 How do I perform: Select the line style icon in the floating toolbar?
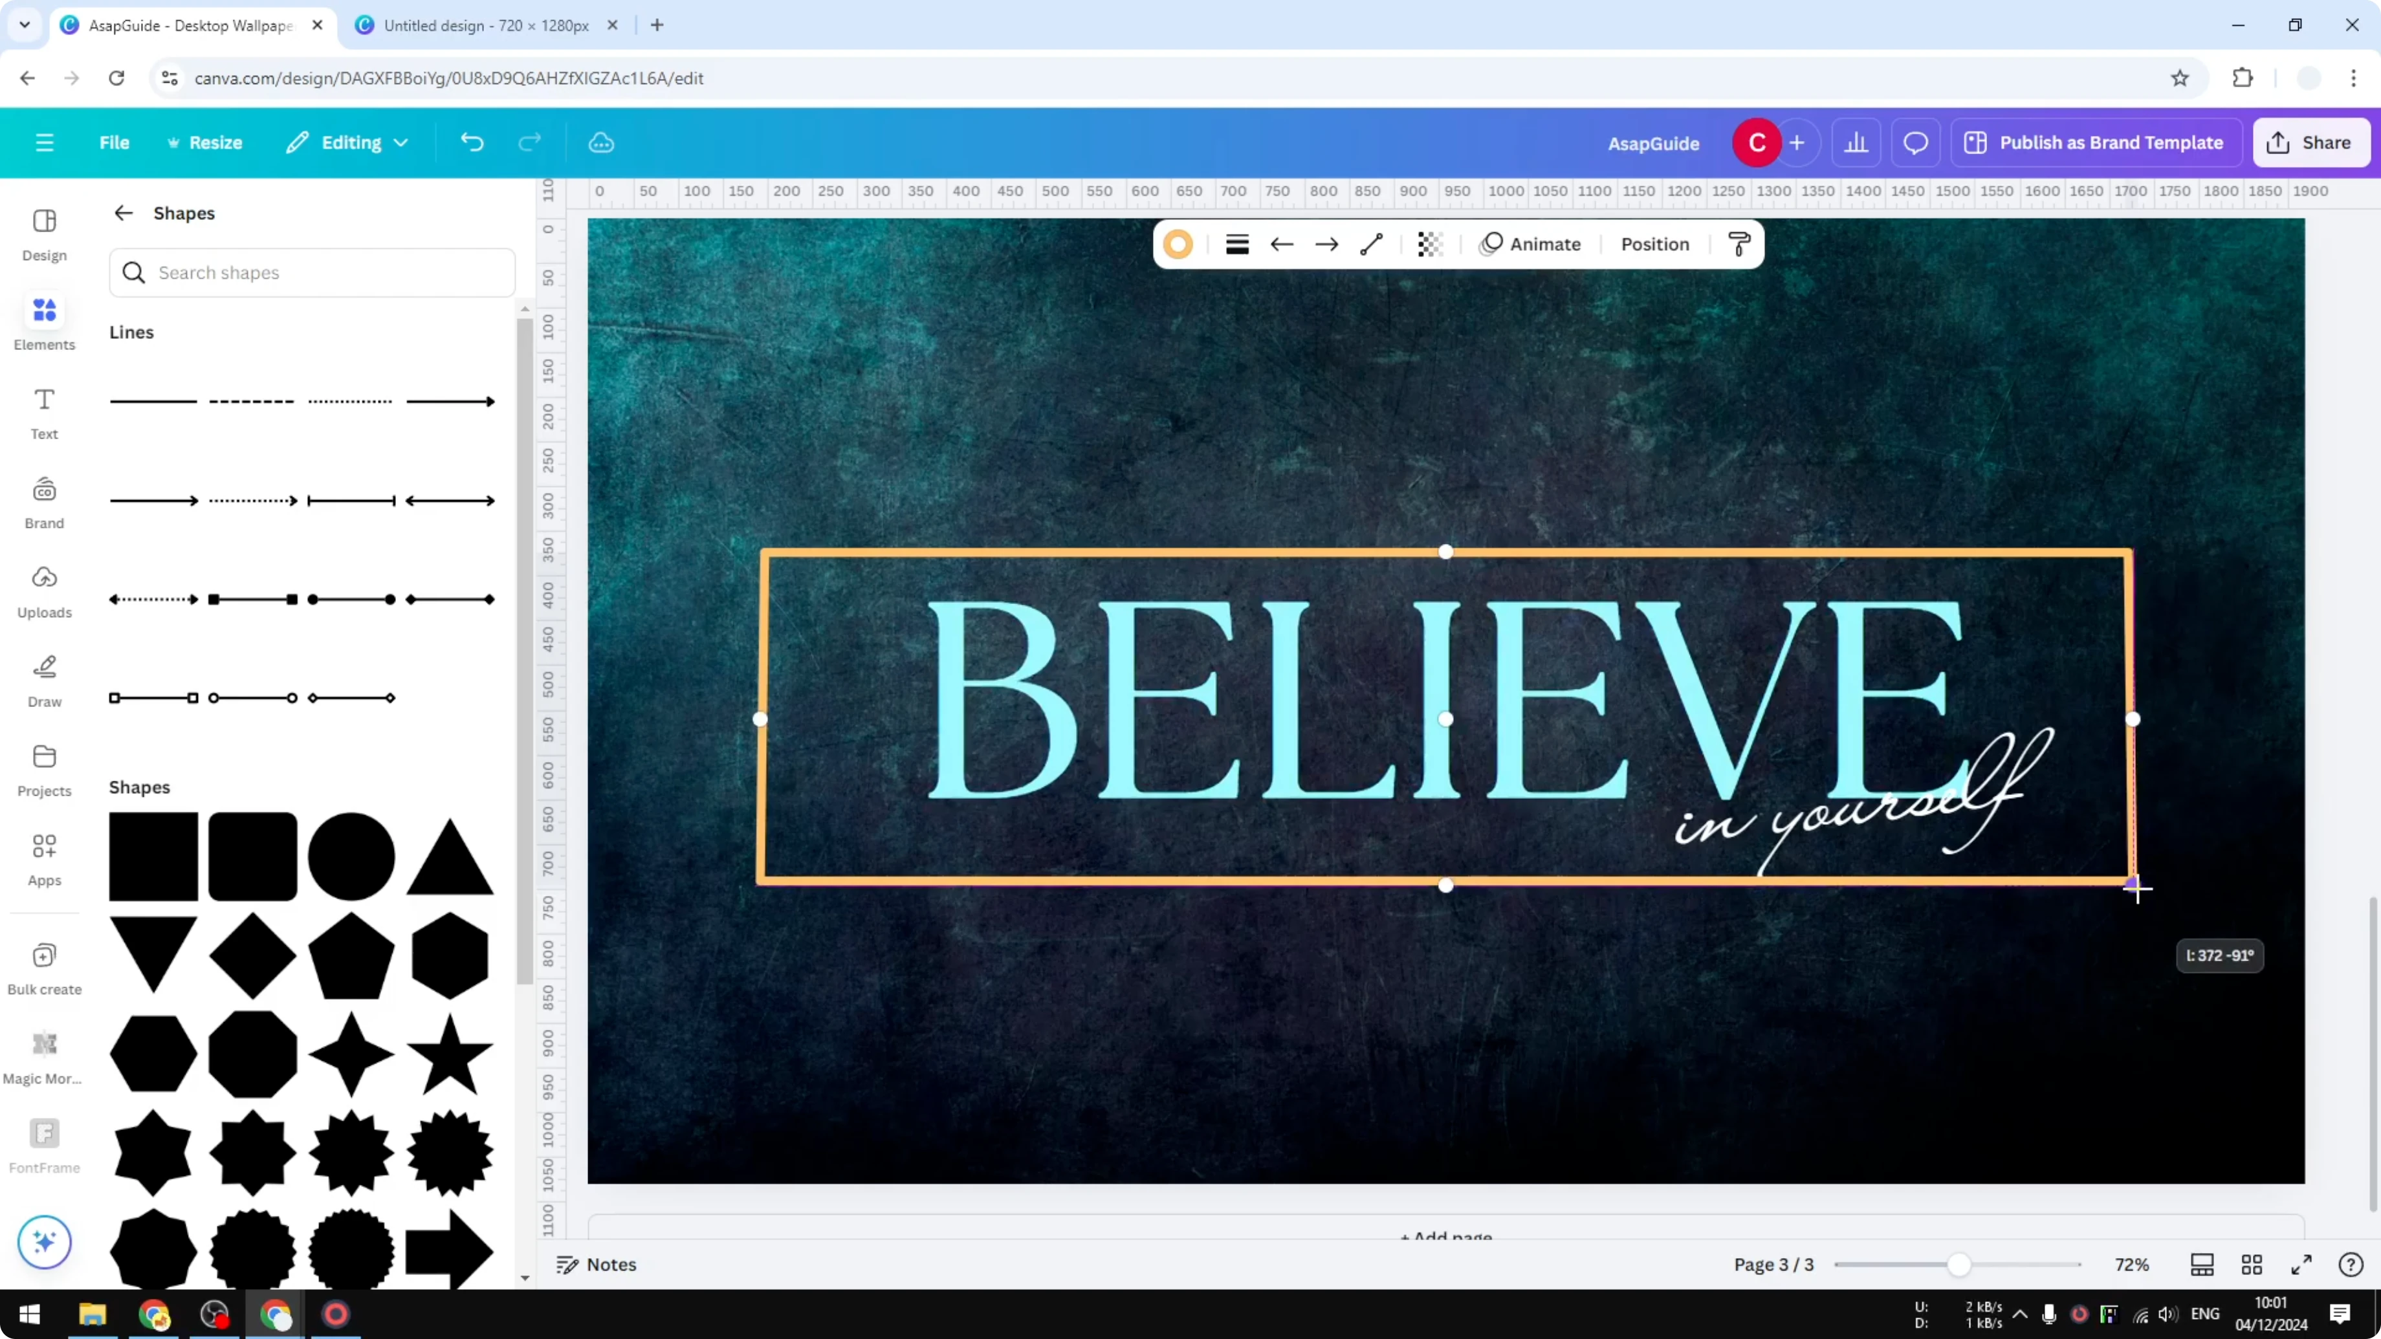pos(1372,243)
